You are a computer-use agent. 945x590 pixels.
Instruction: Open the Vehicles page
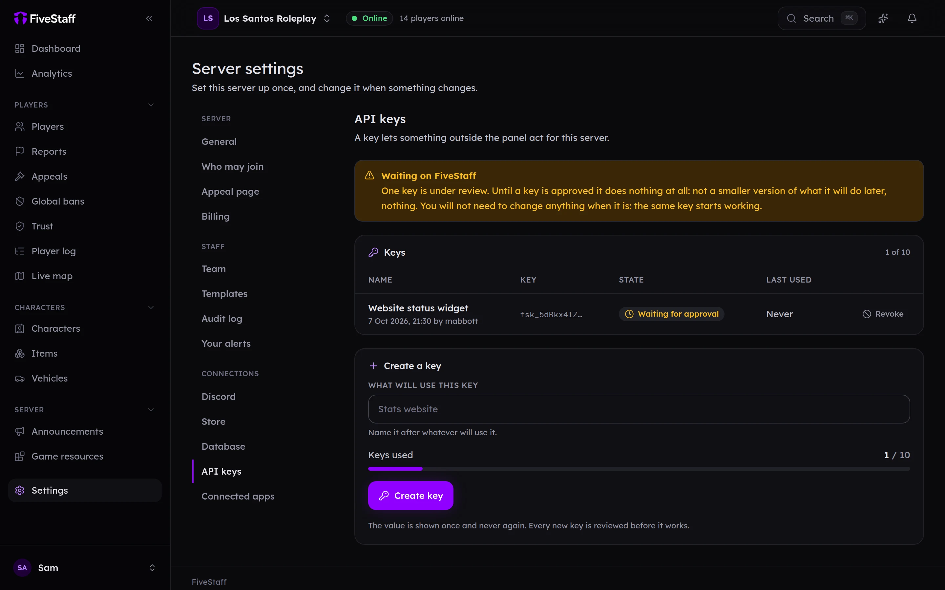pyautogui.click(x=85, y=379)
